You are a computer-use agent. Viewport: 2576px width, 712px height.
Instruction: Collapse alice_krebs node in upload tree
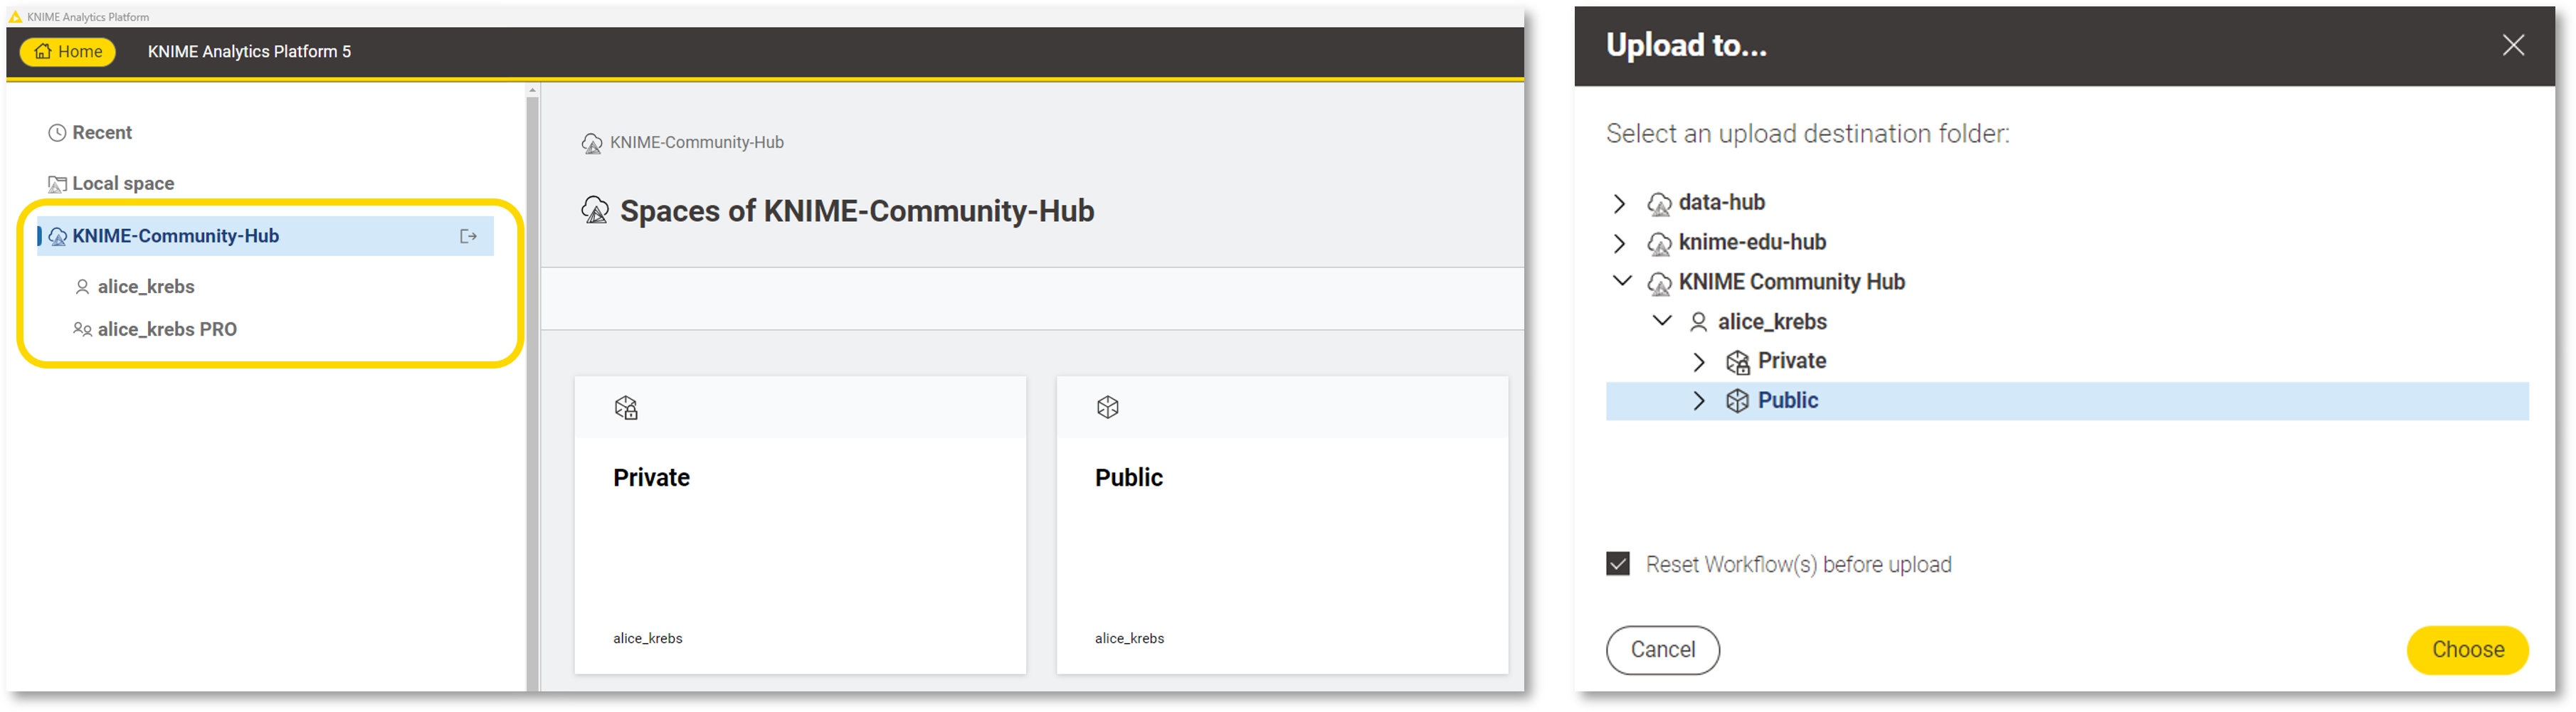point(1662,321)
